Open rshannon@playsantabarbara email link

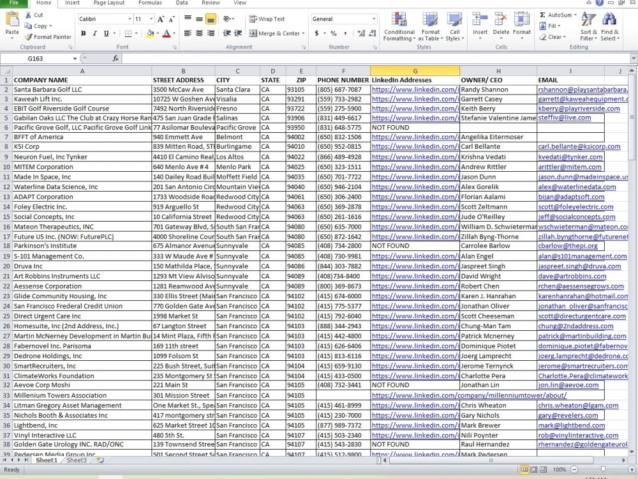[582, 89]
